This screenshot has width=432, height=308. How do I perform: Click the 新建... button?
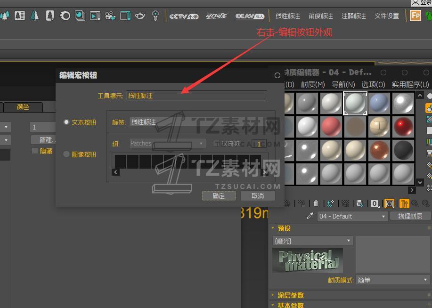44,140
